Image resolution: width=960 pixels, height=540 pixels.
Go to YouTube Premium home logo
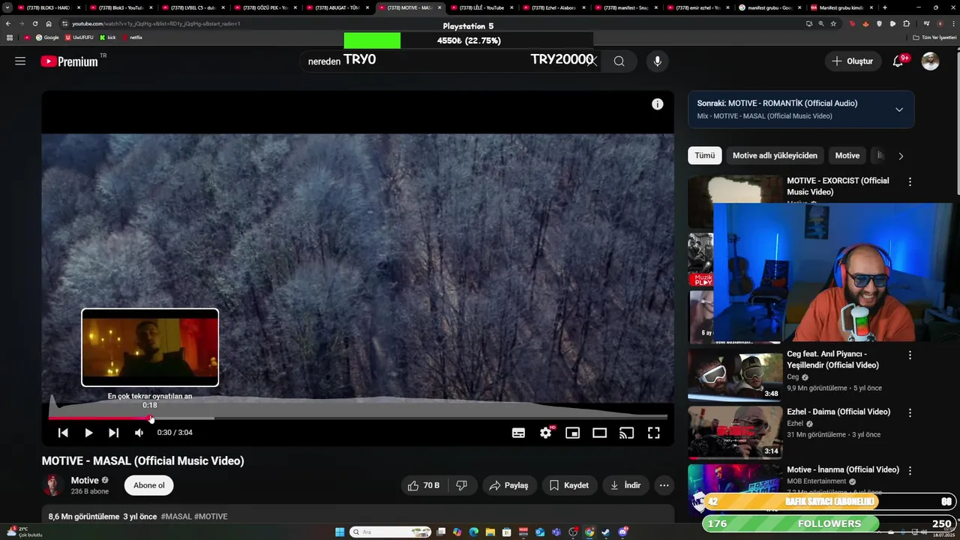pos(70,61)
